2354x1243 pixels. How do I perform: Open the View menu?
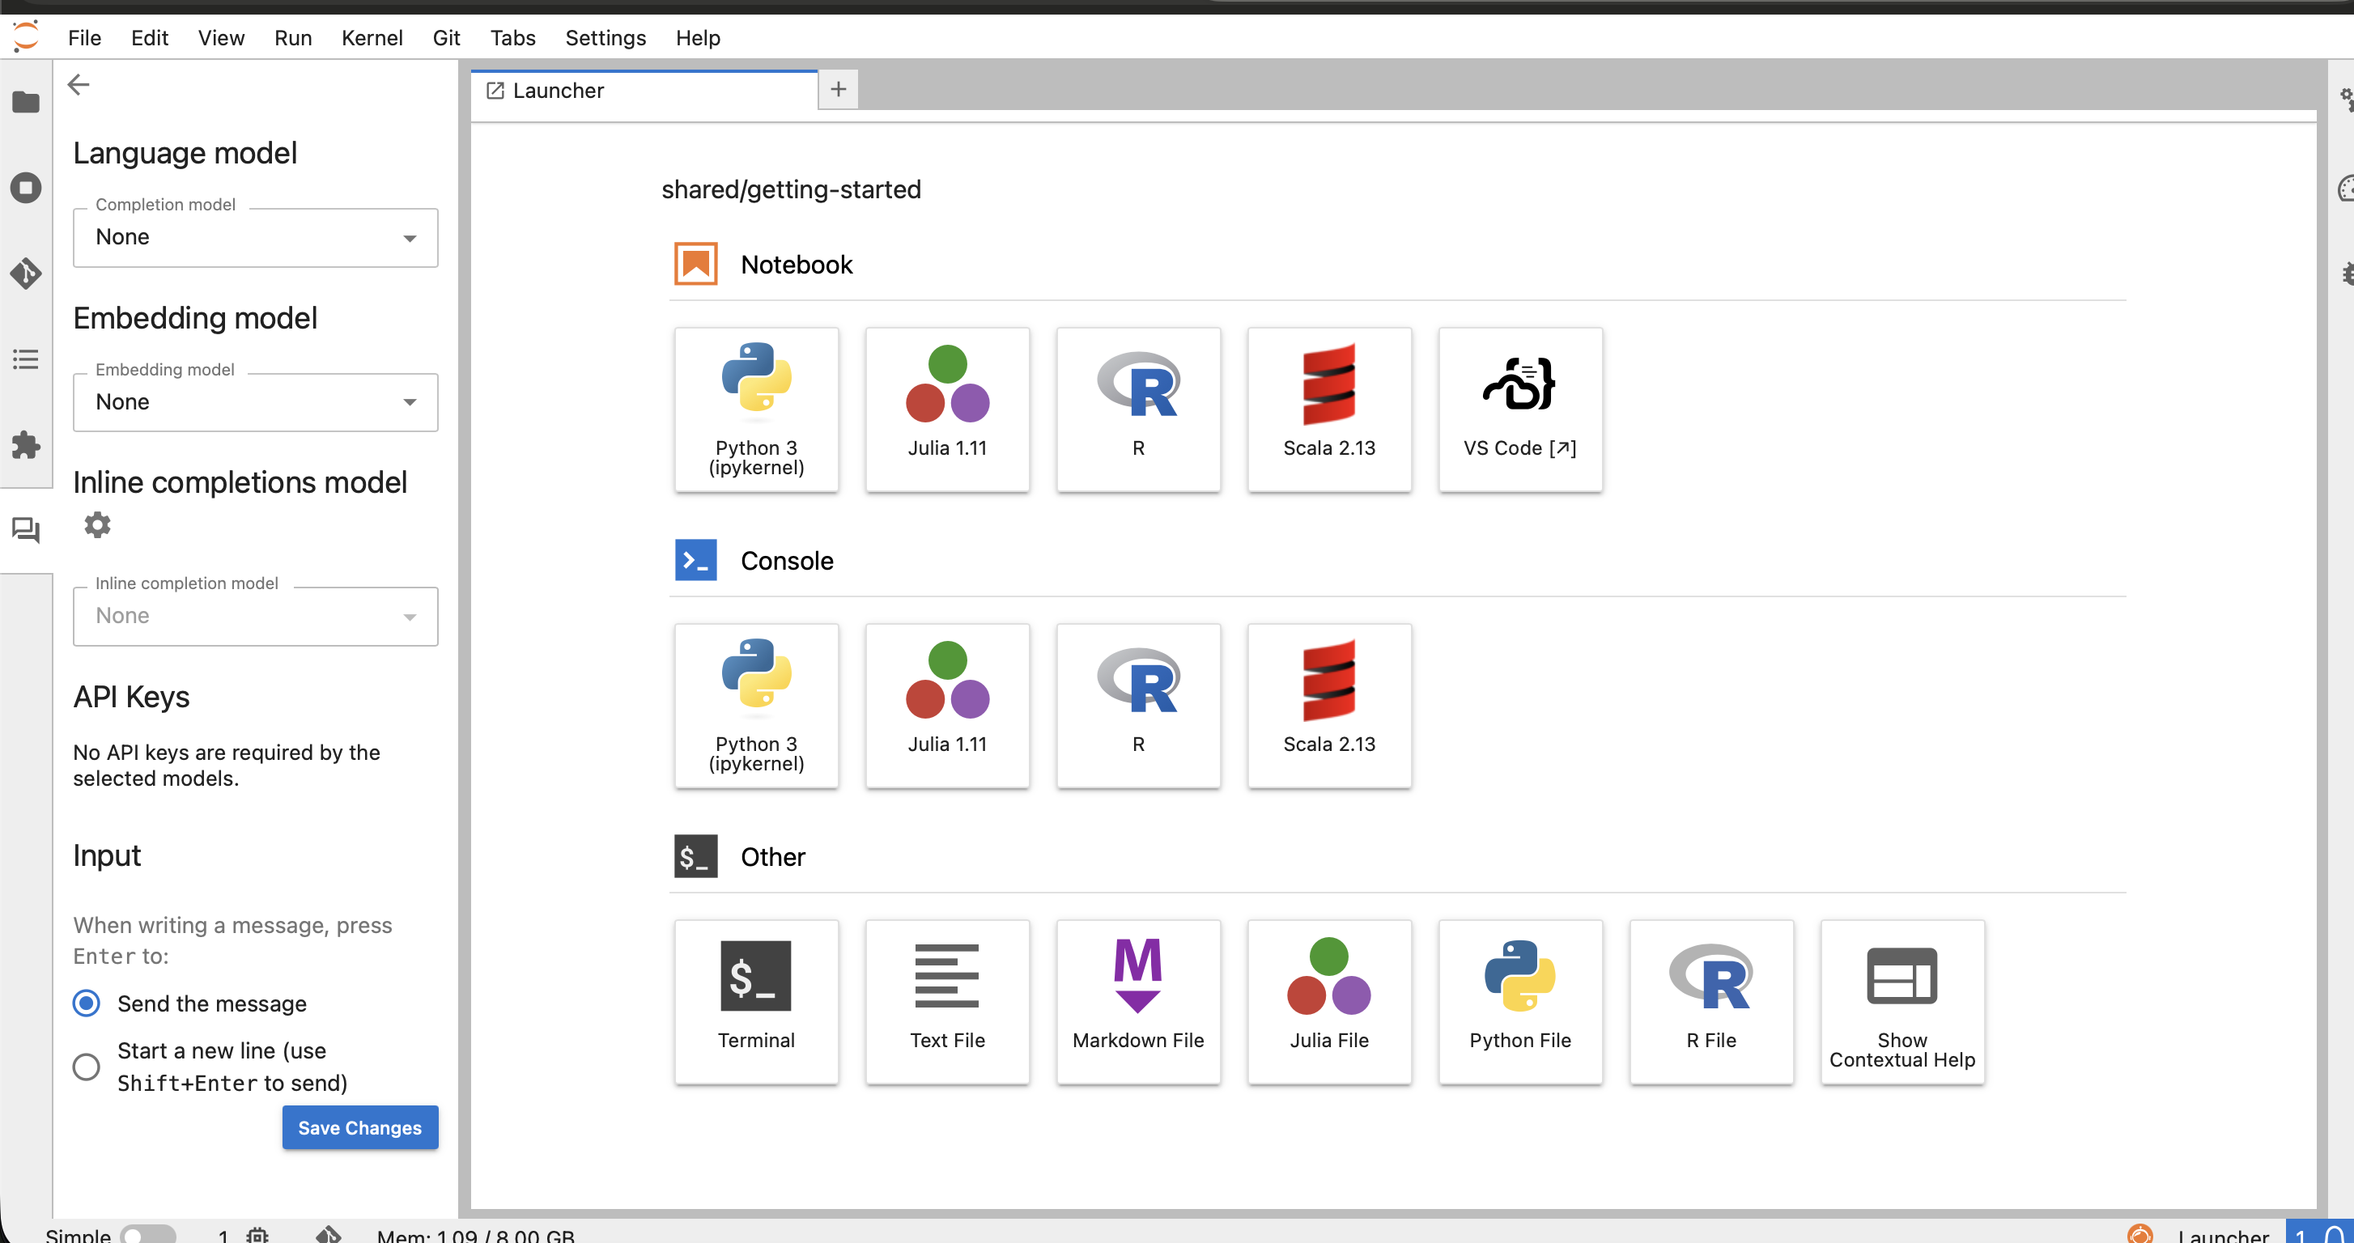[221, 37]
